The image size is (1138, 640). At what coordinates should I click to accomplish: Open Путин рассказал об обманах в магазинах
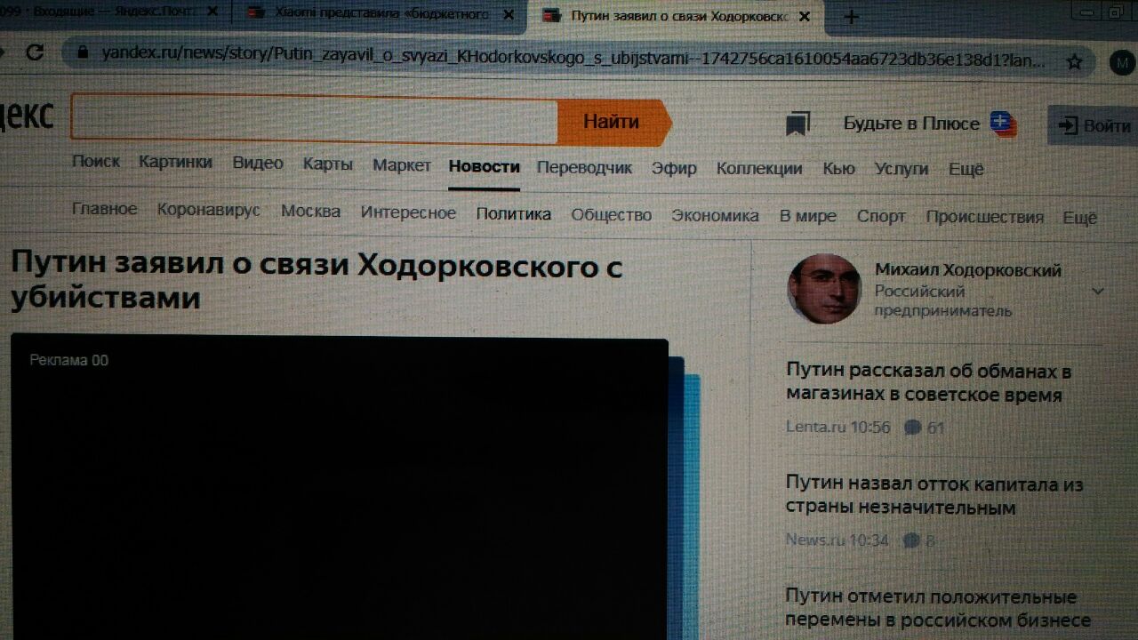click(x=928, y=383)
